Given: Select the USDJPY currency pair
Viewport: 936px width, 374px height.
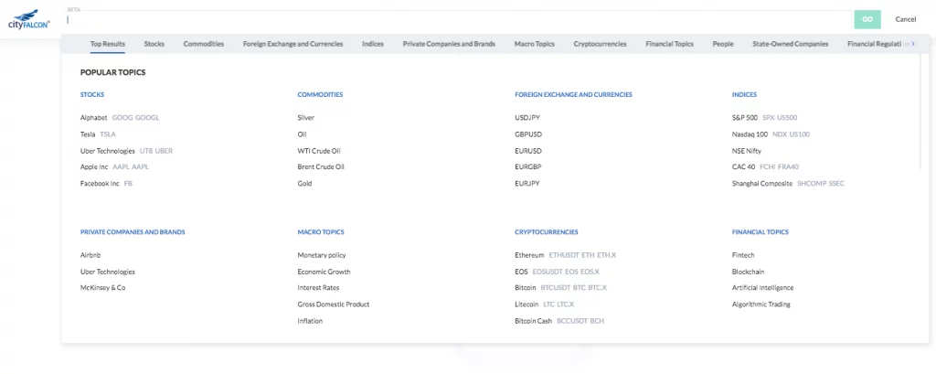Looking at the screenshot, I should pyautogui.click(x=527, y=118).
